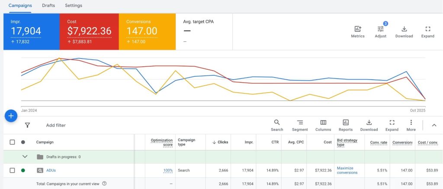
Task: Open the Columns selector icon
Action: pos(323,123)
